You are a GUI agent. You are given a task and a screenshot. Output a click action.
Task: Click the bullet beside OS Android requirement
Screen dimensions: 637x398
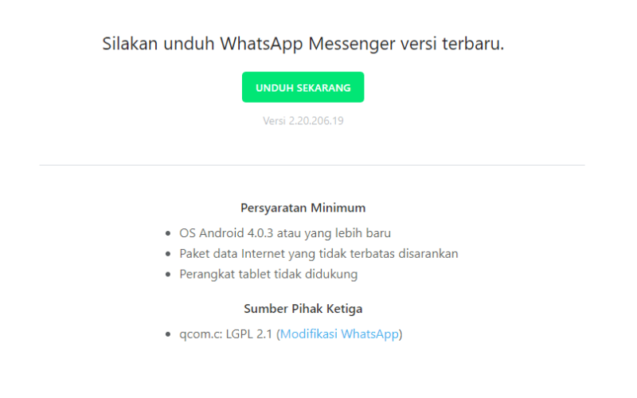(x=168, y=233)
